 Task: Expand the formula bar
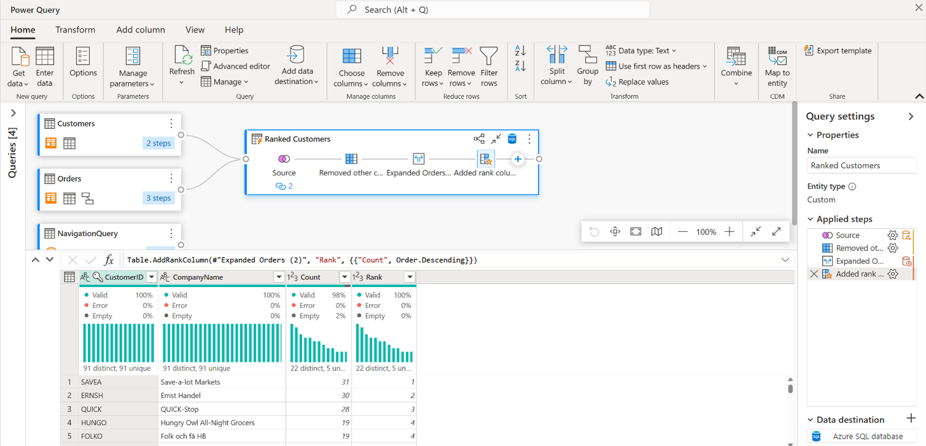click(x=785, y=260)
